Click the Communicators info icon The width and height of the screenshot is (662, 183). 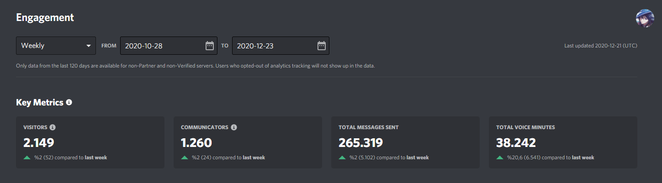pos(234,127)
